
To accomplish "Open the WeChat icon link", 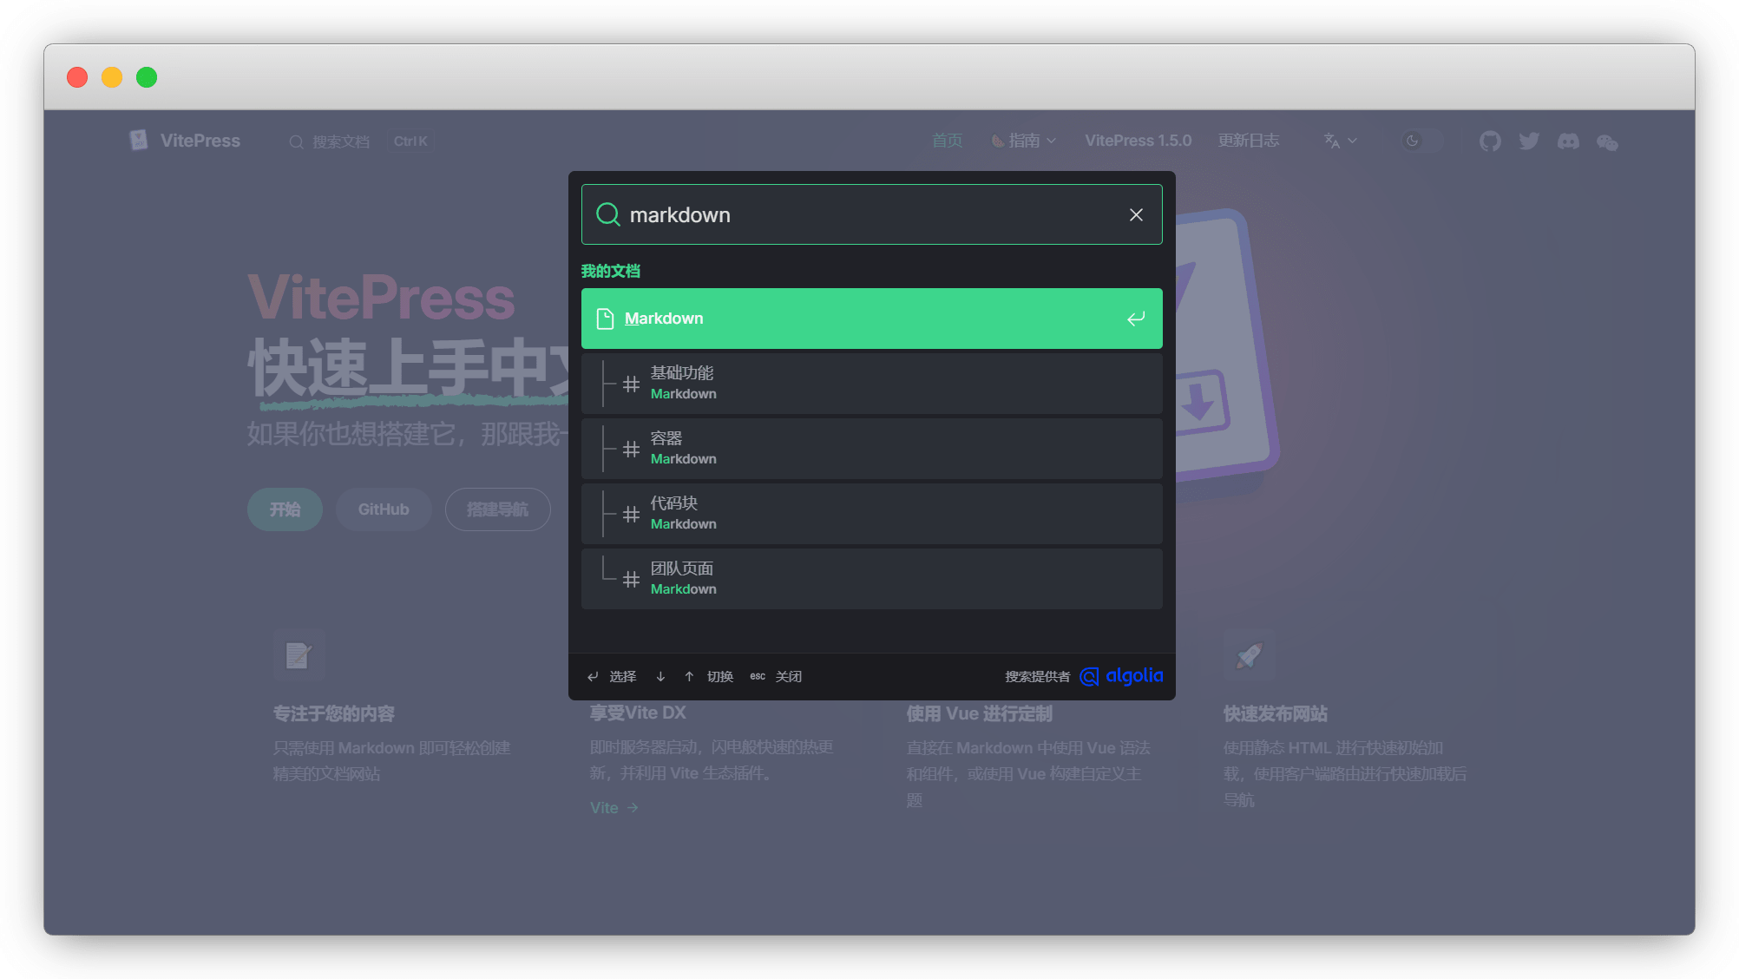I will click(x=1607, y=142).
